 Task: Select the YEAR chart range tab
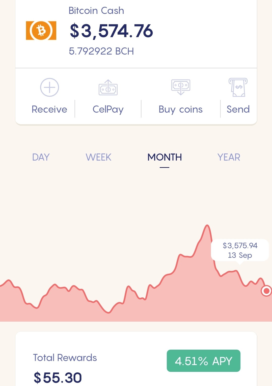click(x=229, y=157)
